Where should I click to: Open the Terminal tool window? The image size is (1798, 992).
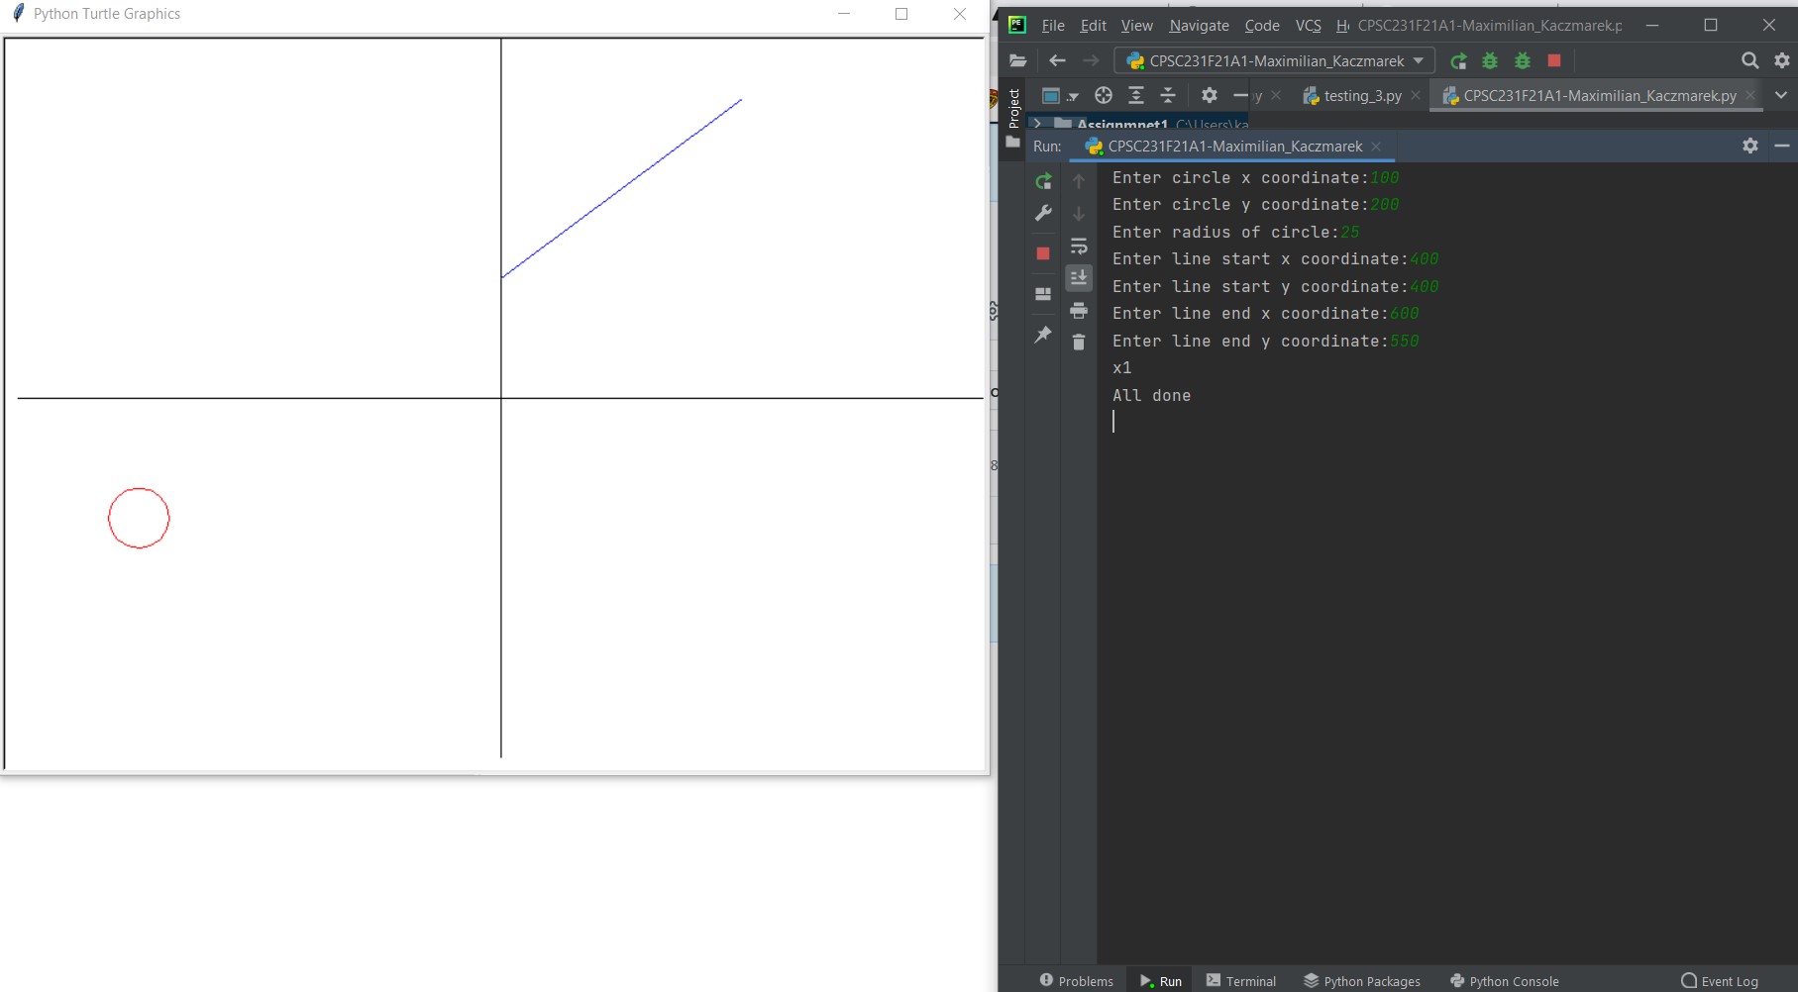(1240, 981)
